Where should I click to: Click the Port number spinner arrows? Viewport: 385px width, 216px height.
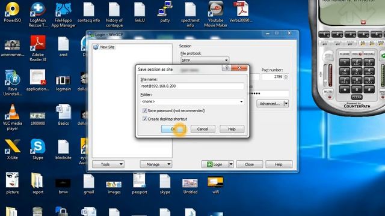pyautogui.click(x=286, y=77)
